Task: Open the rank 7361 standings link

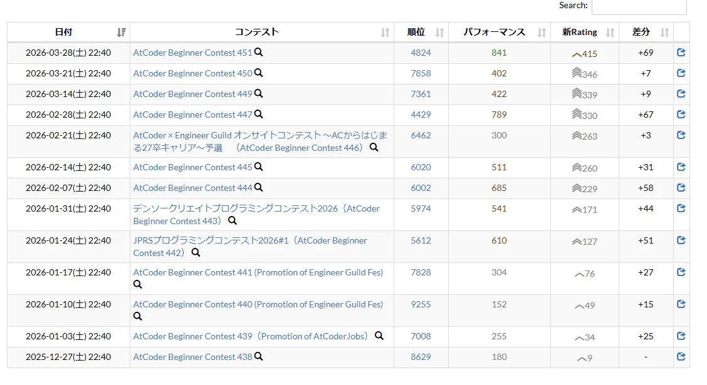Action: 421,94
